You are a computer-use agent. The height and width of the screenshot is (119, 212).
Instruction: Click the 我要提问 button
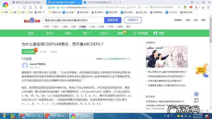point(133,20)
